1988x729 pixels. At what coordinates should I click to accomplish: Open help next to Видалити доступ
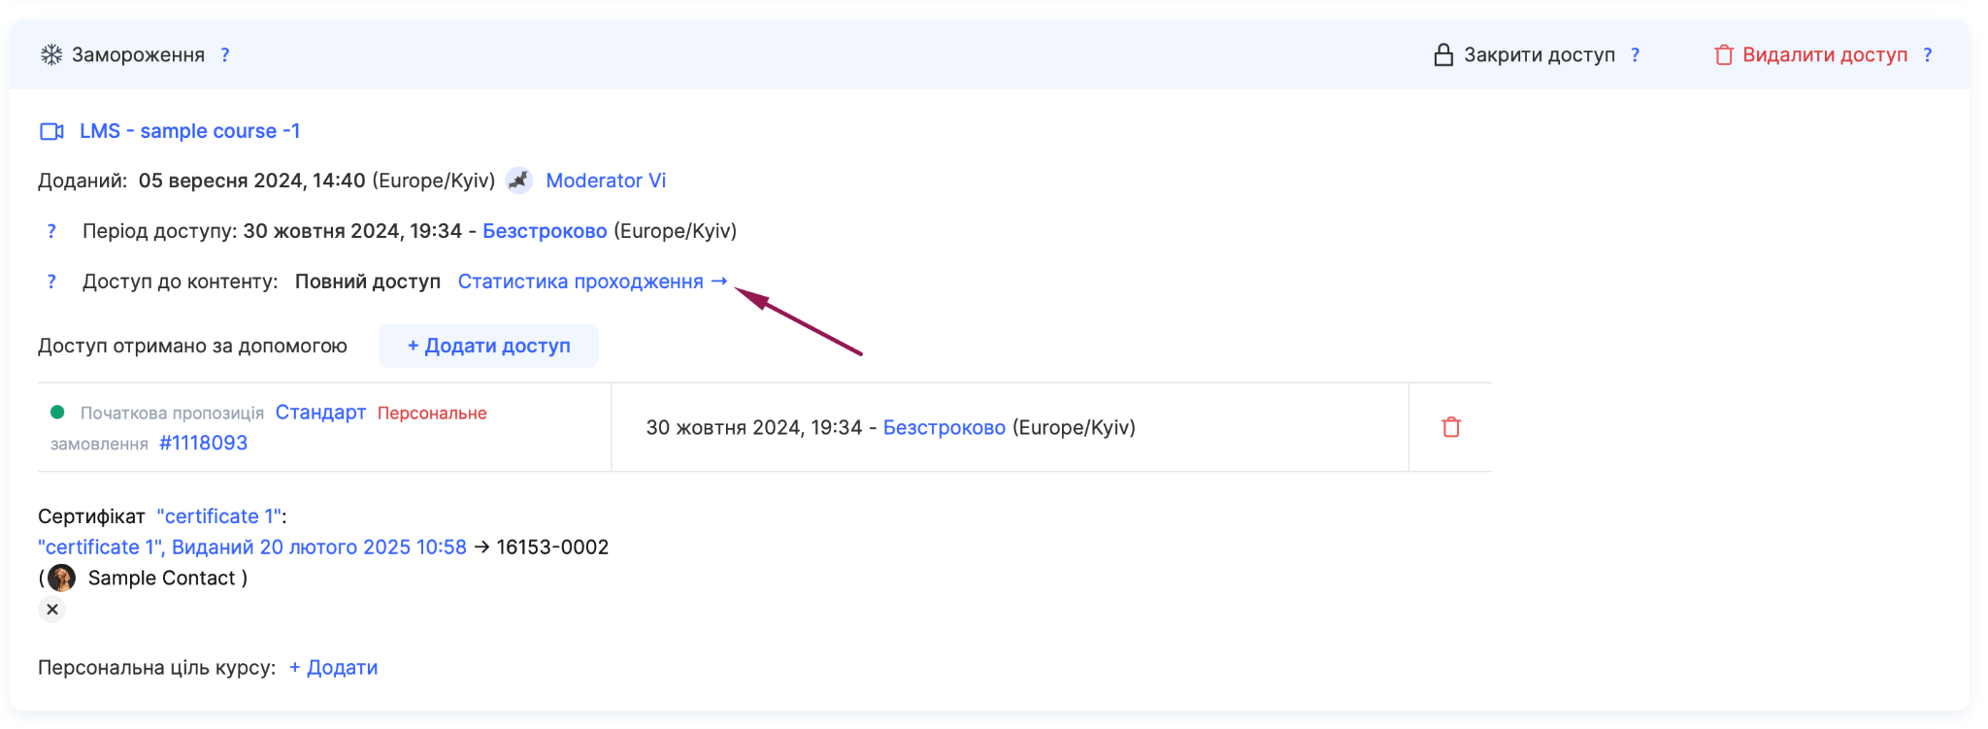pyautogui.click(x=1928, y=55)
